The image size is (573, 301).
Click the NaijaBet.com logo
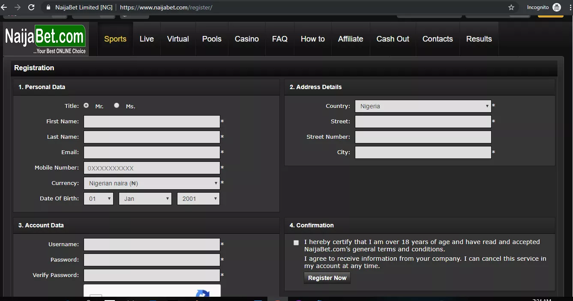45,39
